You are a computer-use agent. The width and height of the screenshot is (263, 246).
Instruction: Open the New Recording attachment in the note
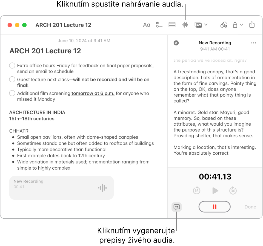point(61,188)
